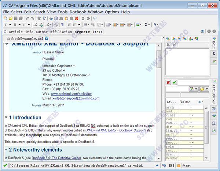Cut the selection using the scissors icon
Screen dimensions: 220x171
[51, 18]
